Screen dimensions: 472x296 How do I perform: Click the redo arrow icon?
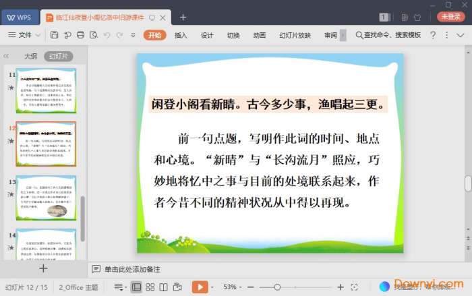tap(120, 35)
